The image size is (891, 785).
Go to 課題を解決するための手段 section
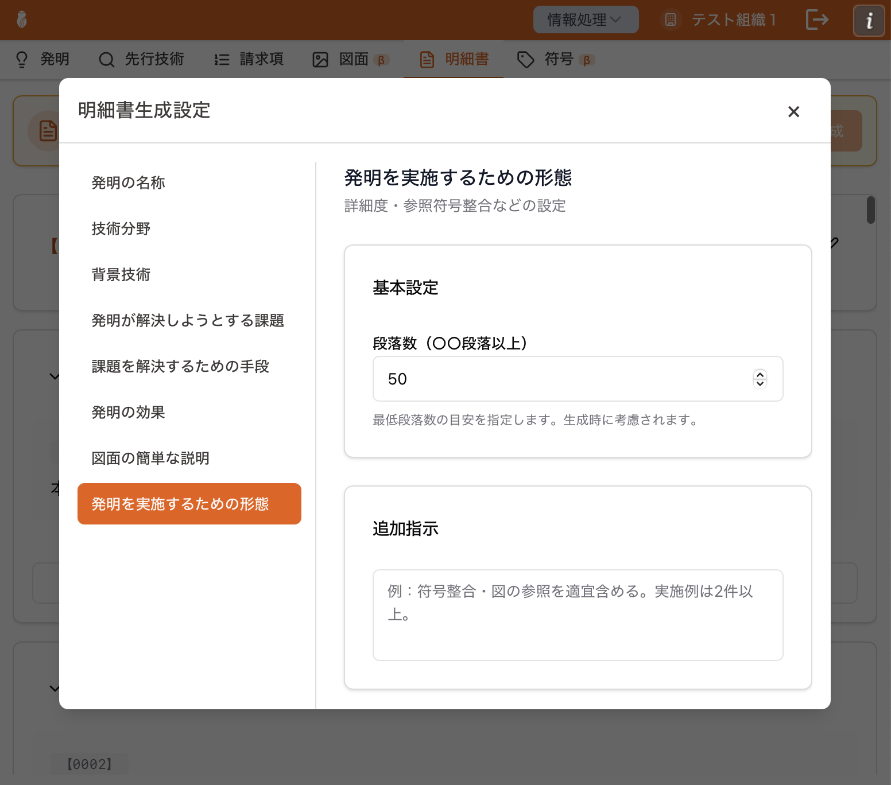point(180,366)
